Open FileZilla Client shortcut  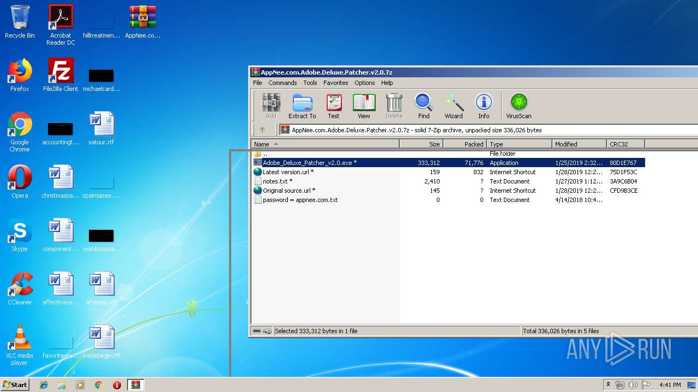[x=61, y=75]
